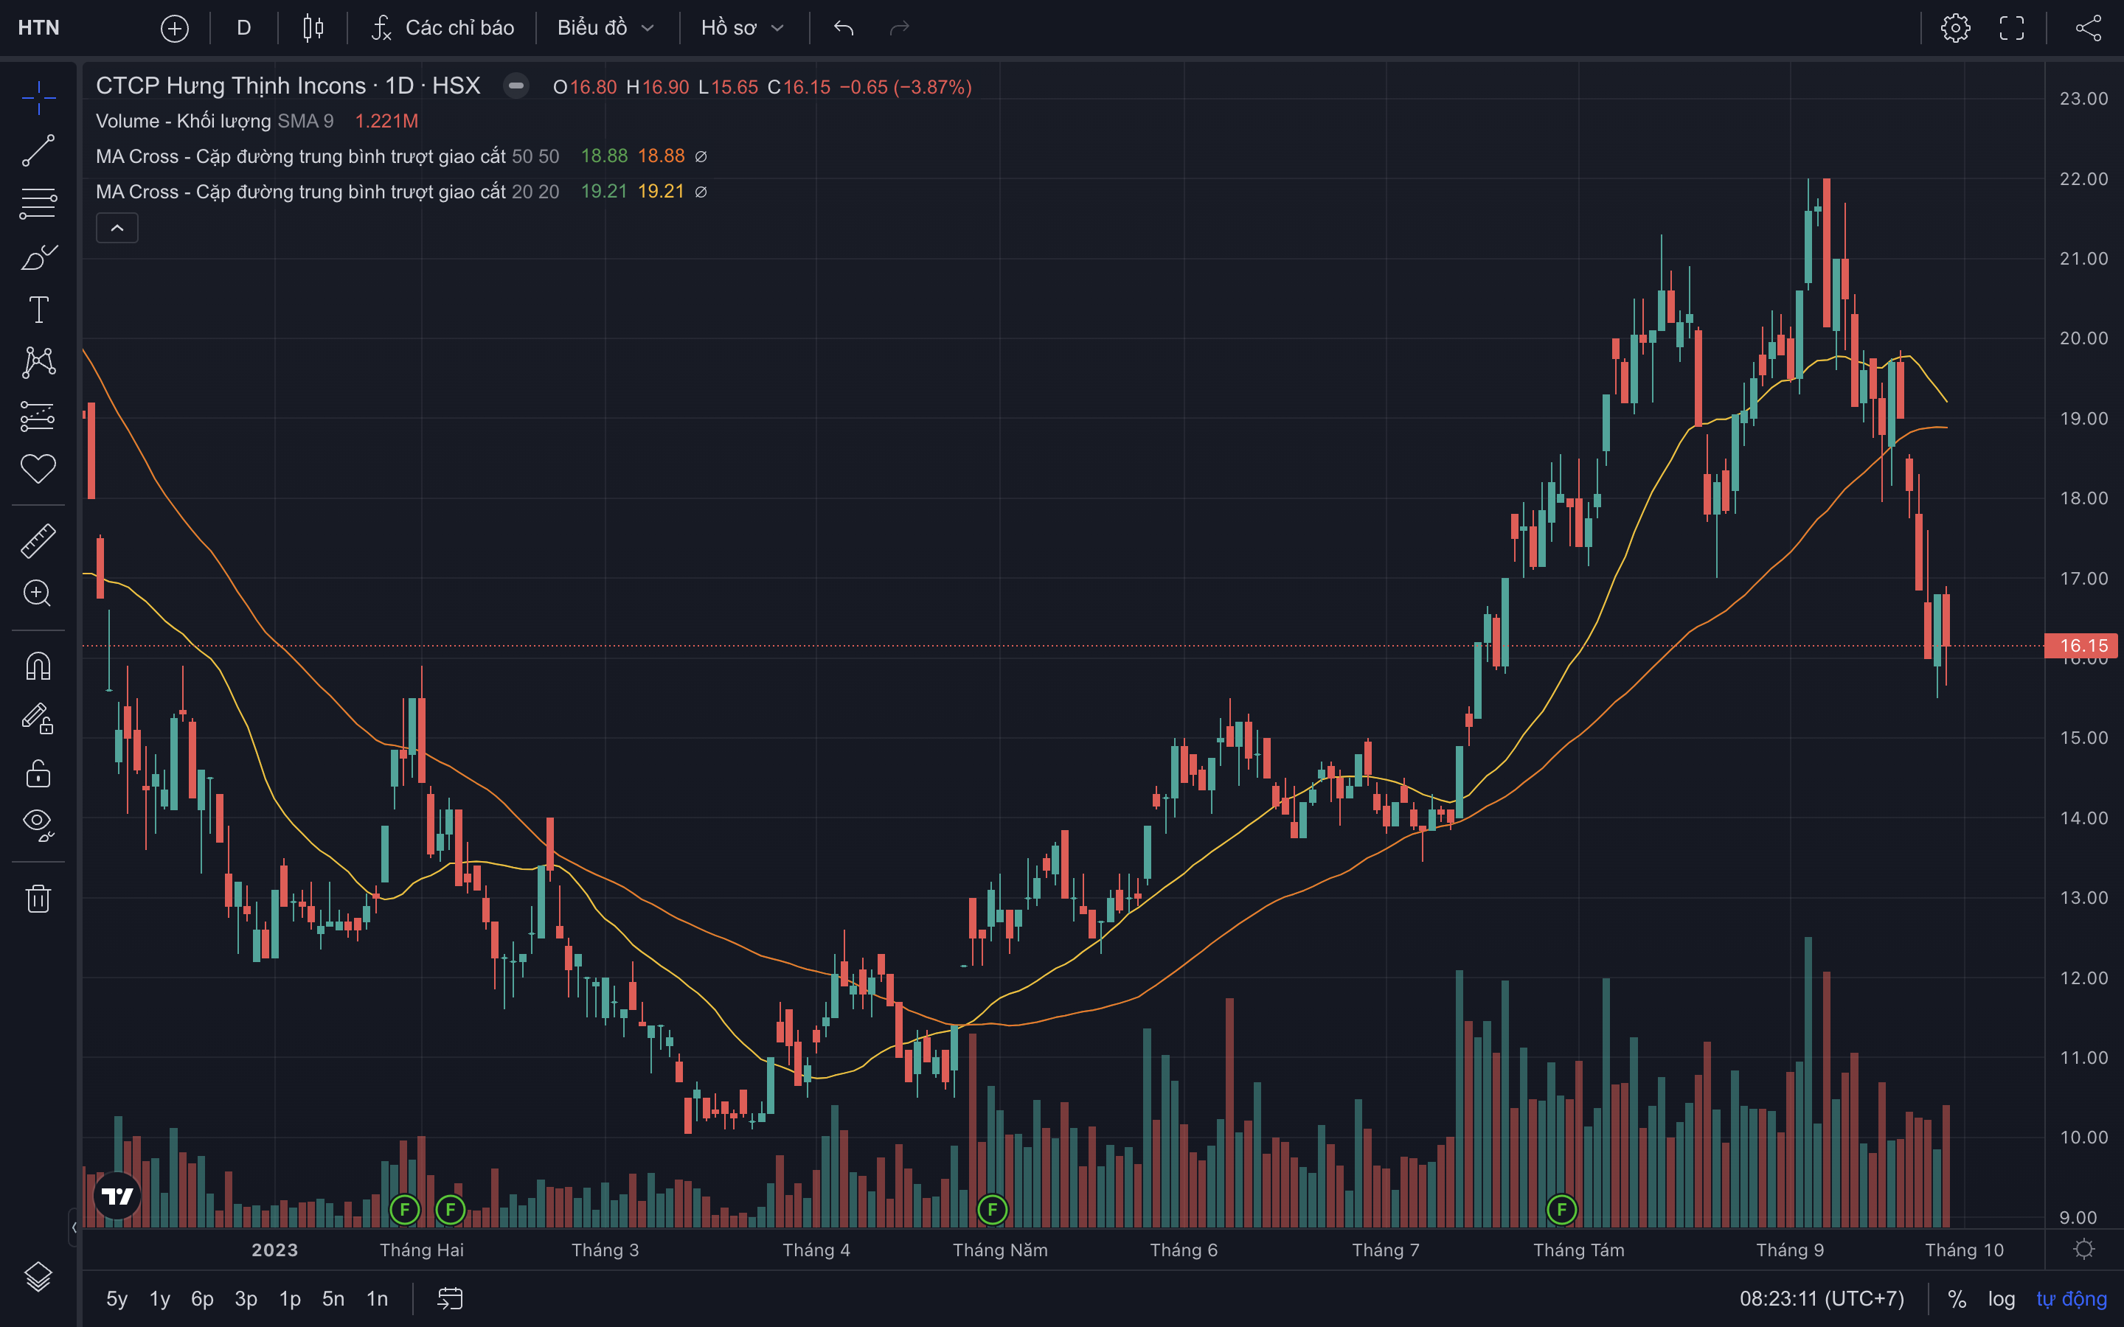Select the ruler measure tool
This screenshot has width=2124, height=1327.
[38, 542]
